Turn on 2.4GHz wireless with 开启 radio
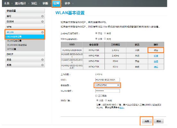This screenshot has width=177, height=128. (96, 33)
